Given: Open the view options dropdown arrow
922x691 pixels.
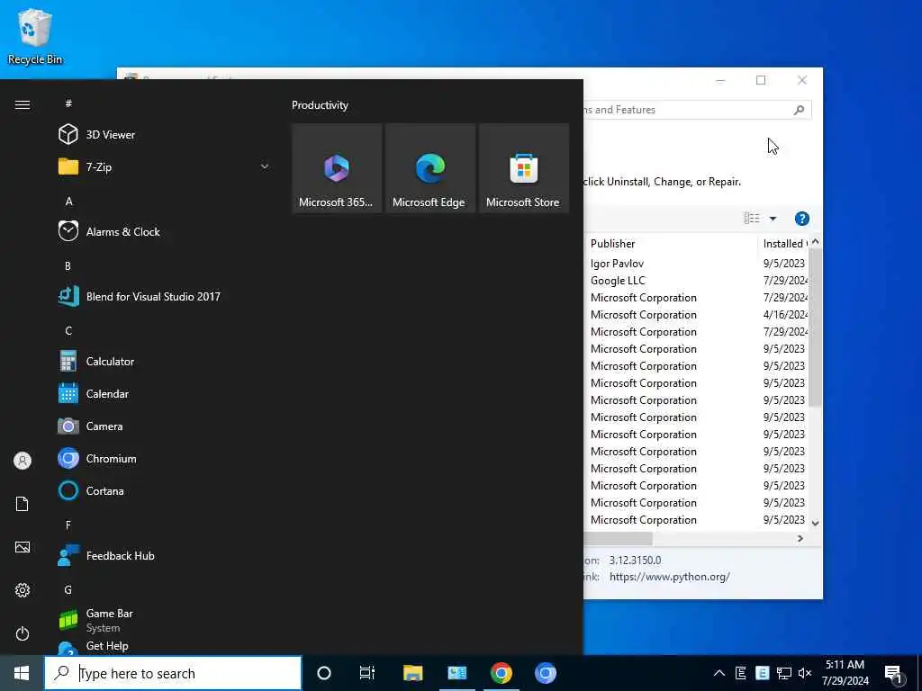Looking at the screenshot, I should (773, 219).
